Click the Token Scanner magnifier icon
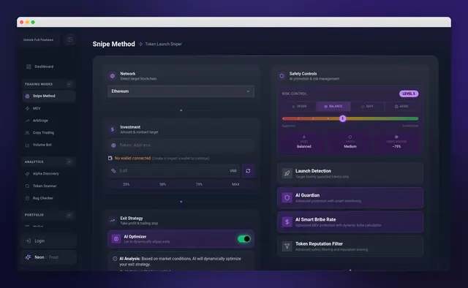The height and width of the screenshot is (288, 468). (x=28, y=186)
